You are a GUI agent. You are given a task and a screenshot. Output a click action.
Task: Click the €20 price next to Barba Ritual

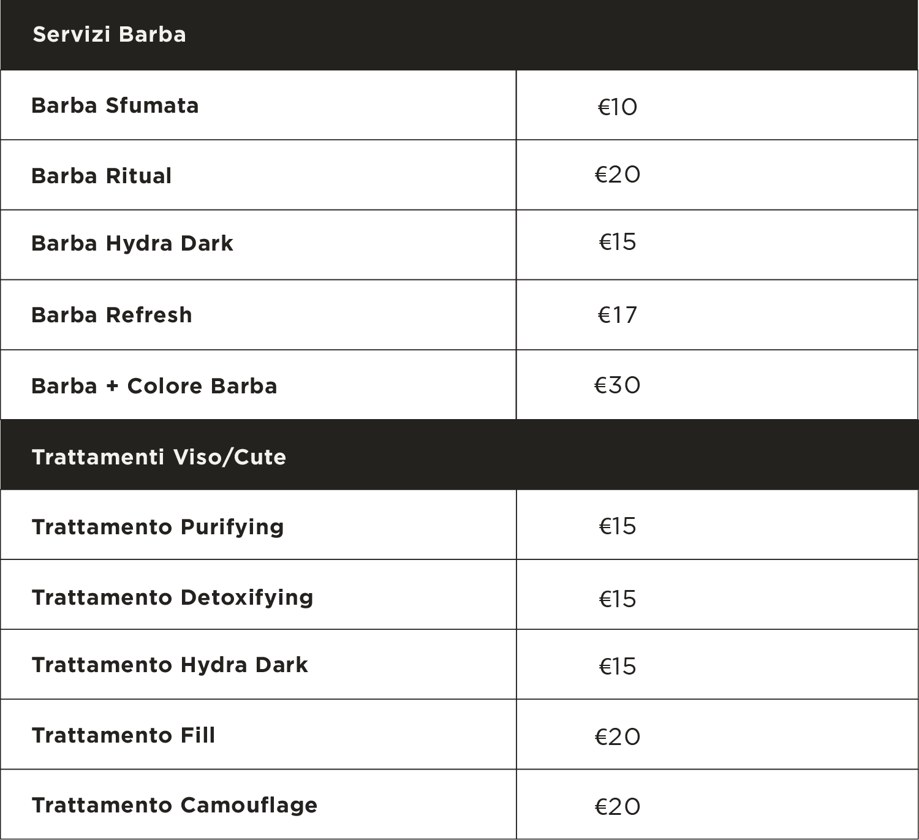pos(618,175)
